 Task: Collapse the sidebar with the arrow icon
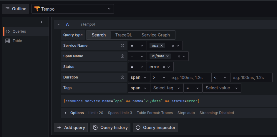coord(43,22)
